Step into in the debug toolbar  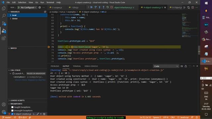tap(99, 7)
